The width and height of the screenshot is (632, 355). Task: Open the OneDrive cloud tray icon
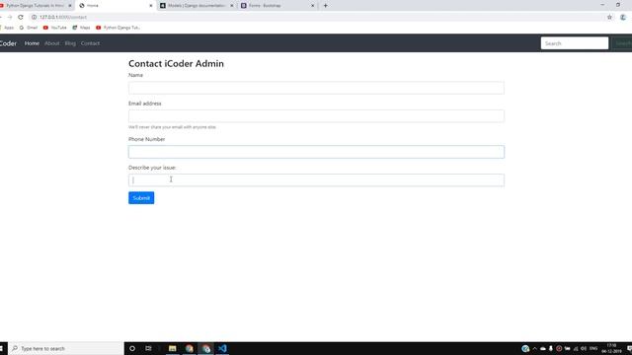click(543, 348)
